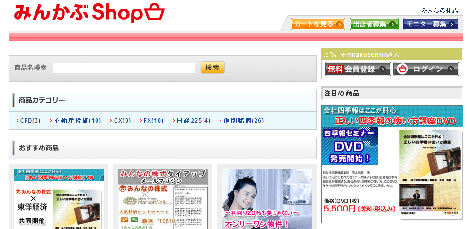
Task: Click the arrow icon on モニター募集
Action: (452, 25)
